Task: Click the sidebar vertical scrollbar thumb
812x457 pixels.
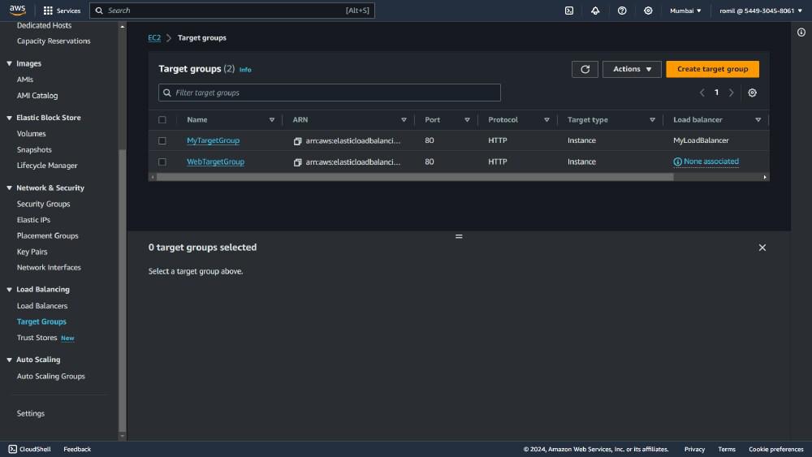Action: tap(123, 290)
